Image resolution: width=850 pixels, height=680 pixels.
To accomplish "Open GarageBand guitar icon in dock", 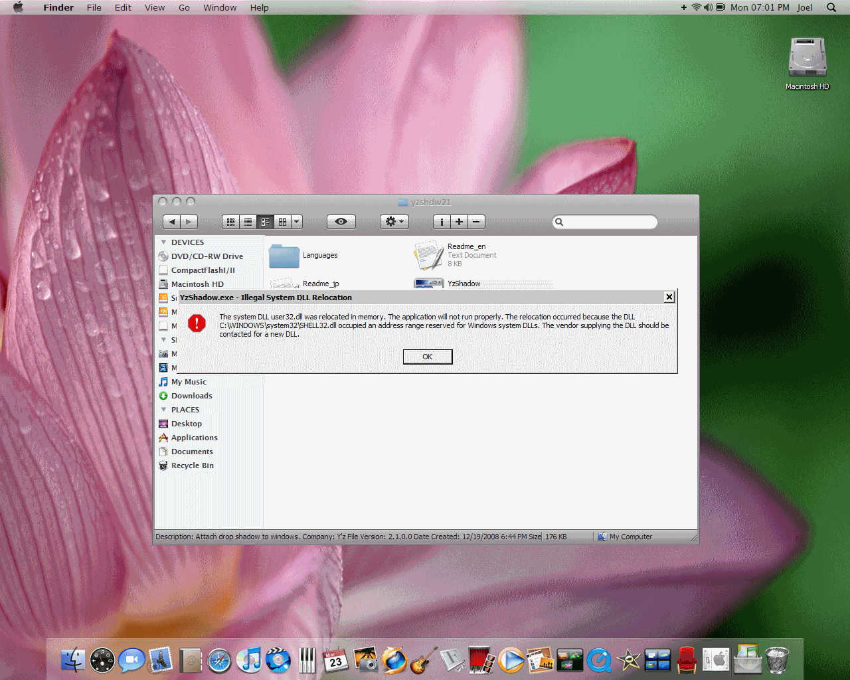I will coord(424,660).
